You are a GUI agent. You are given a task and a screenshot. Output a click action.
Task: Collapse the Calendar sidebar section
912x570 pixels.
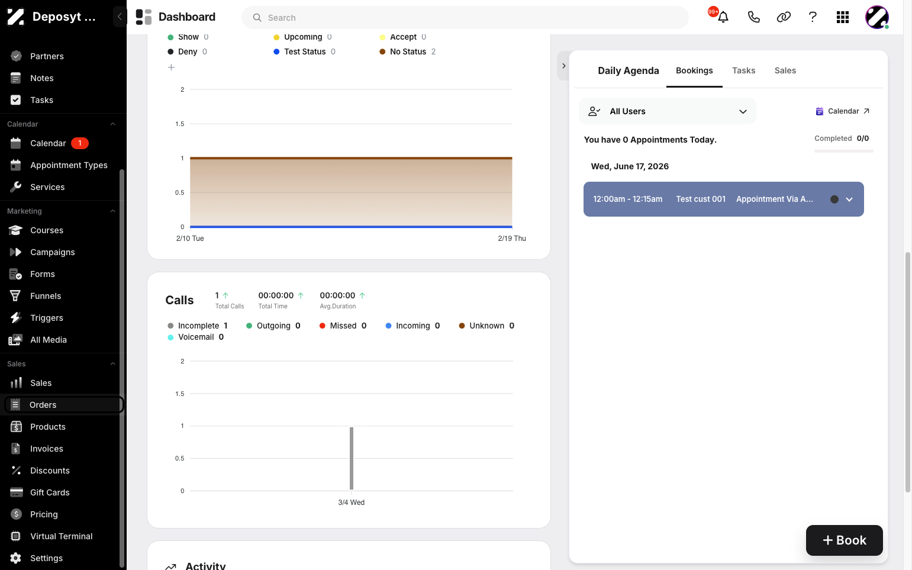click(112, 124)
